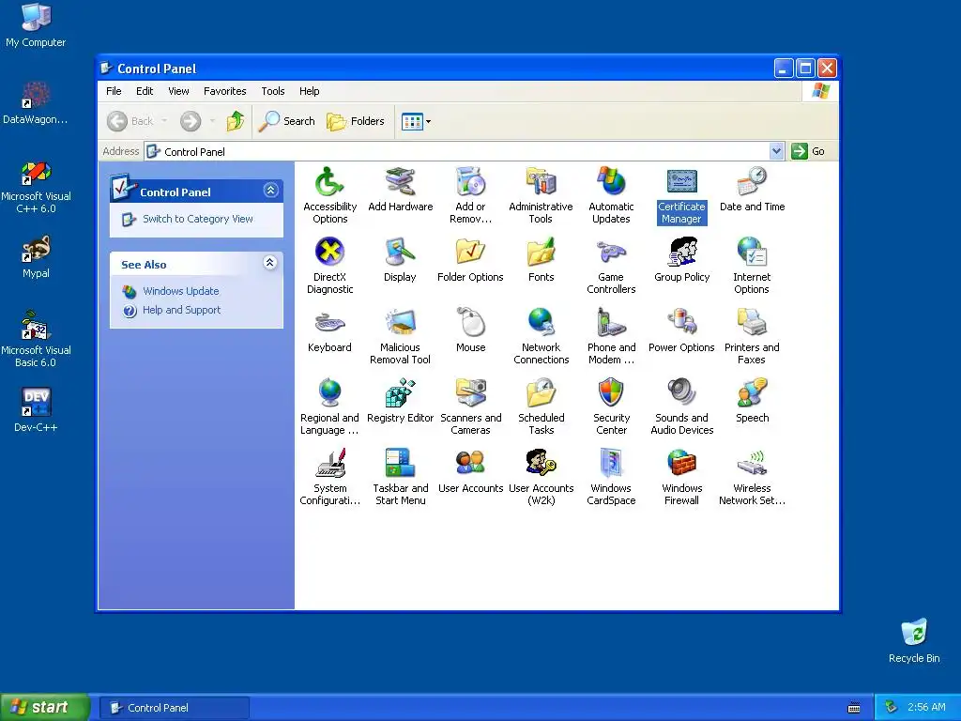Open the User Accounts icon
Viewport: 961px width, 721px height.
(x=471, y=471)
